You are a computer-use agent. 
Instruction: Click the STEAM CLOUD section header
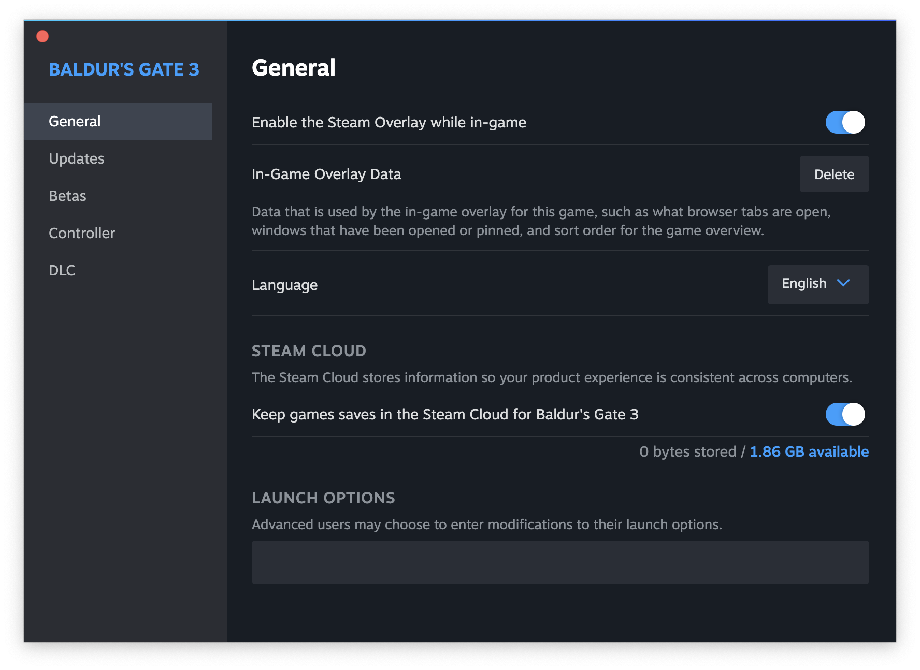pyautogui.click(x=309, y=351)
